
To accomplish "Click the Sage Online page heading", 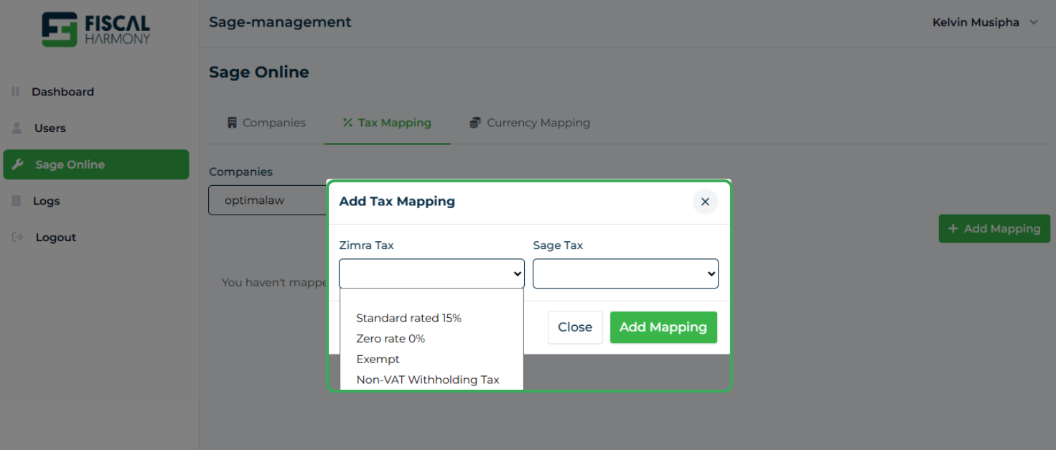I will click(x=259, y=72).
